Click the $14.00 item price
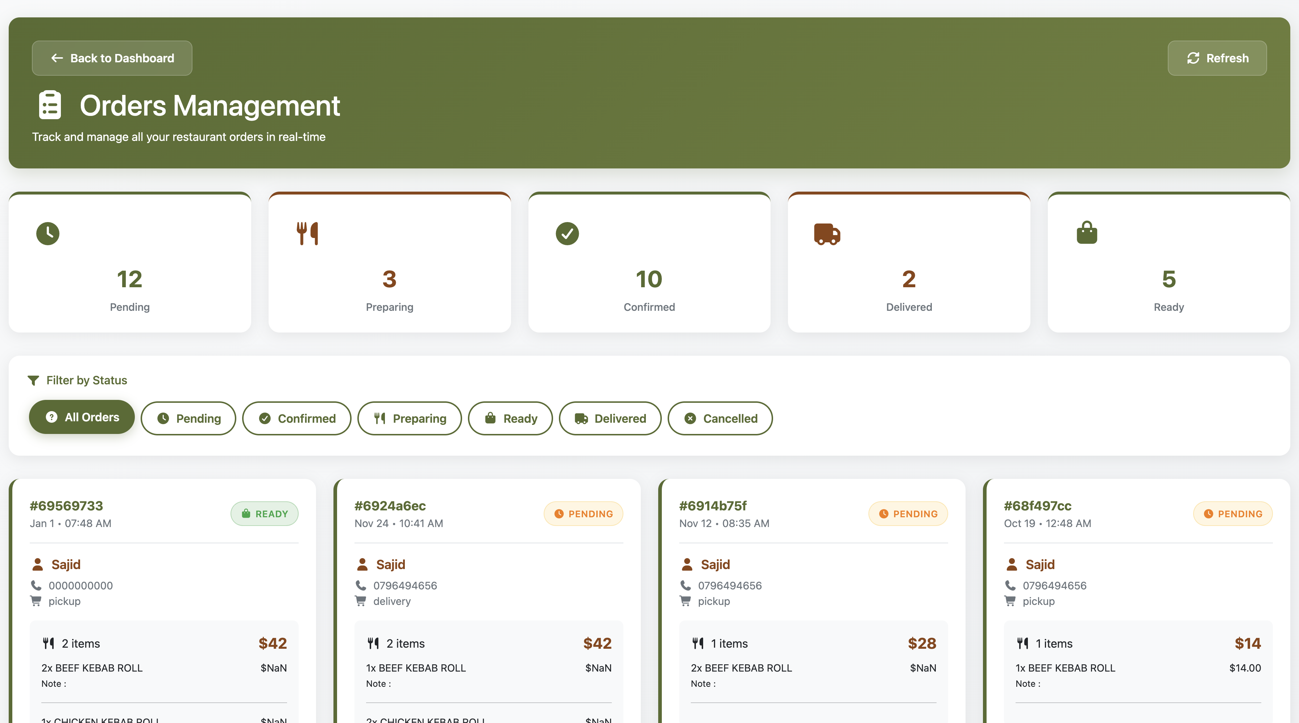Screen dimensions: 1299x723 (x=1245, y=668)
